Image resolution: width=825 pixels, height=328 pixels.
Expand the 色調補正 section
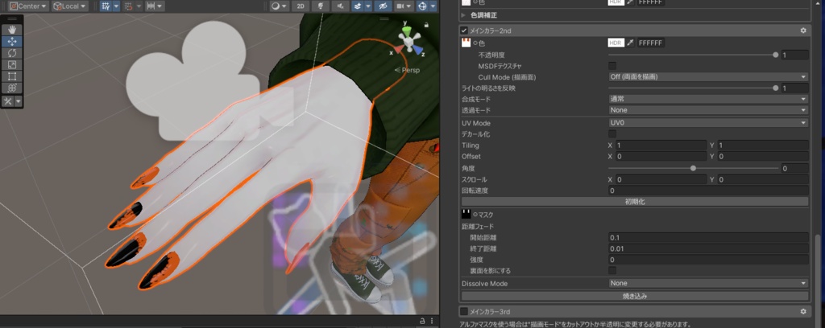point(463,15)
